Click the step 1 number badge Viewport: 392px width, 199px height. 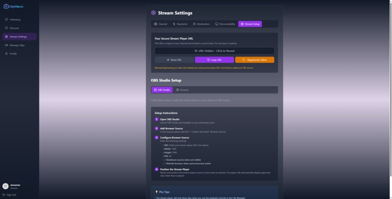(x=157, y=119)
